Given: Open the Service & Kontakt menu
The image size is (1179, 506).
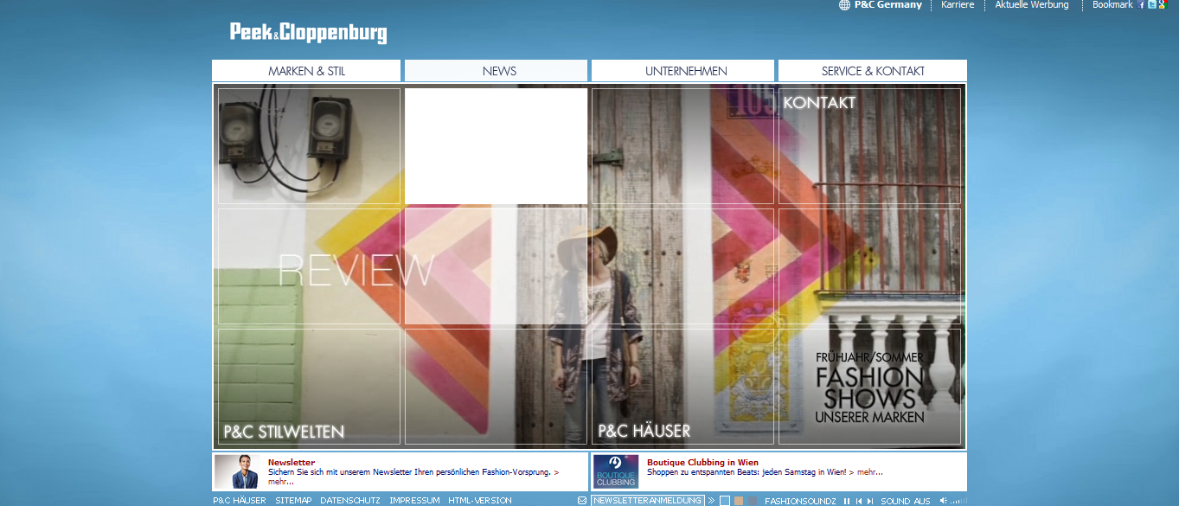Looking at the screenshot, I should tap(872, 71).
